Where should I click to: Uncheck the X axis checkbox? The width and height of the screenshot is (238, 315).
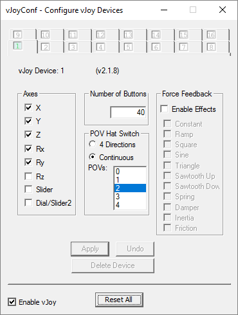tap(28, 107)
